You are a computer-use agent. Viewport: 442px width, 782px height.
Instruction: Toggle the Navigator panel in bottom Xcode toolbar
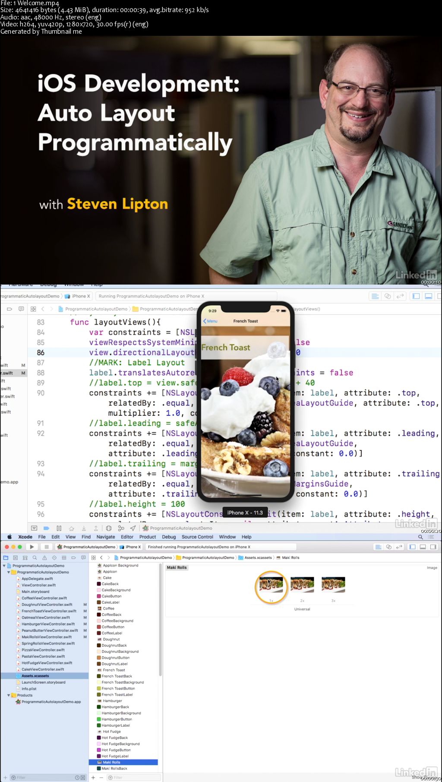tap(412, 547)
